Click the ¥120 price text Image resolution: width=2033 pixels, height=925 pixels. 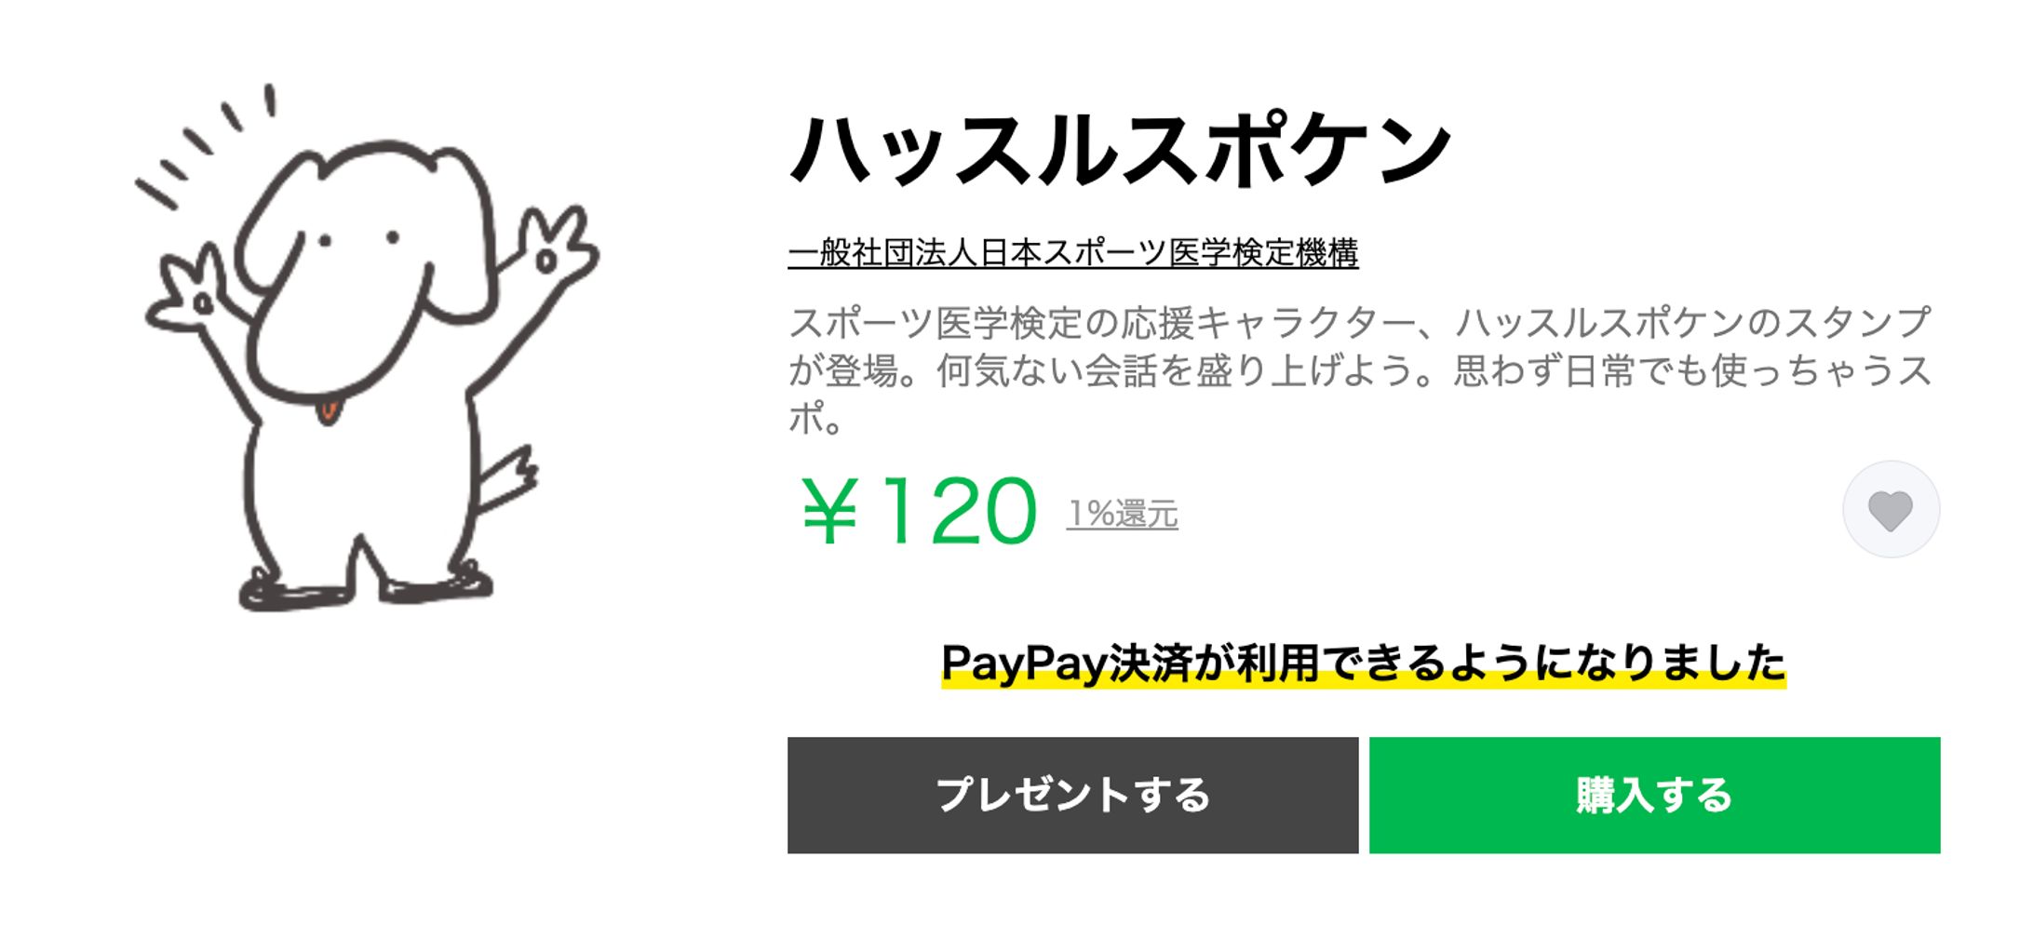[x=919, y=511]
